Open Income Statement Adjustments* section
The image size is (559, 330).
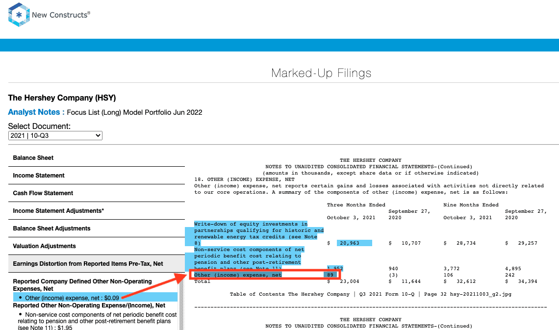97,211
